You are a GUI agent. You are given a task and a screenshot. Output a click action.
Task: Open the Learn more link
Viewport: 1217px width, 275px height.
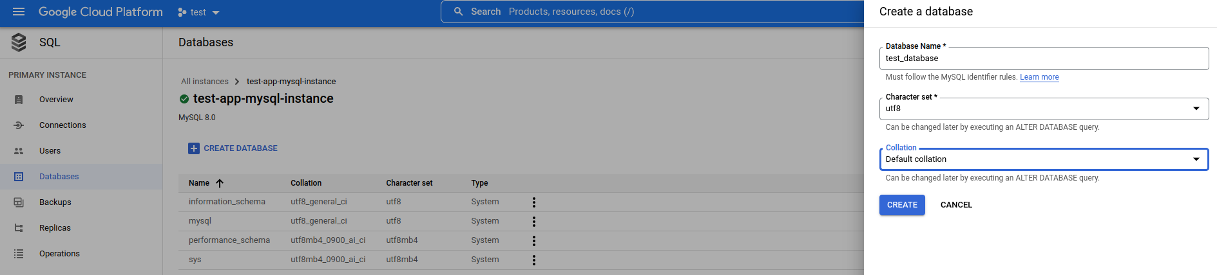click(1039, 77)
